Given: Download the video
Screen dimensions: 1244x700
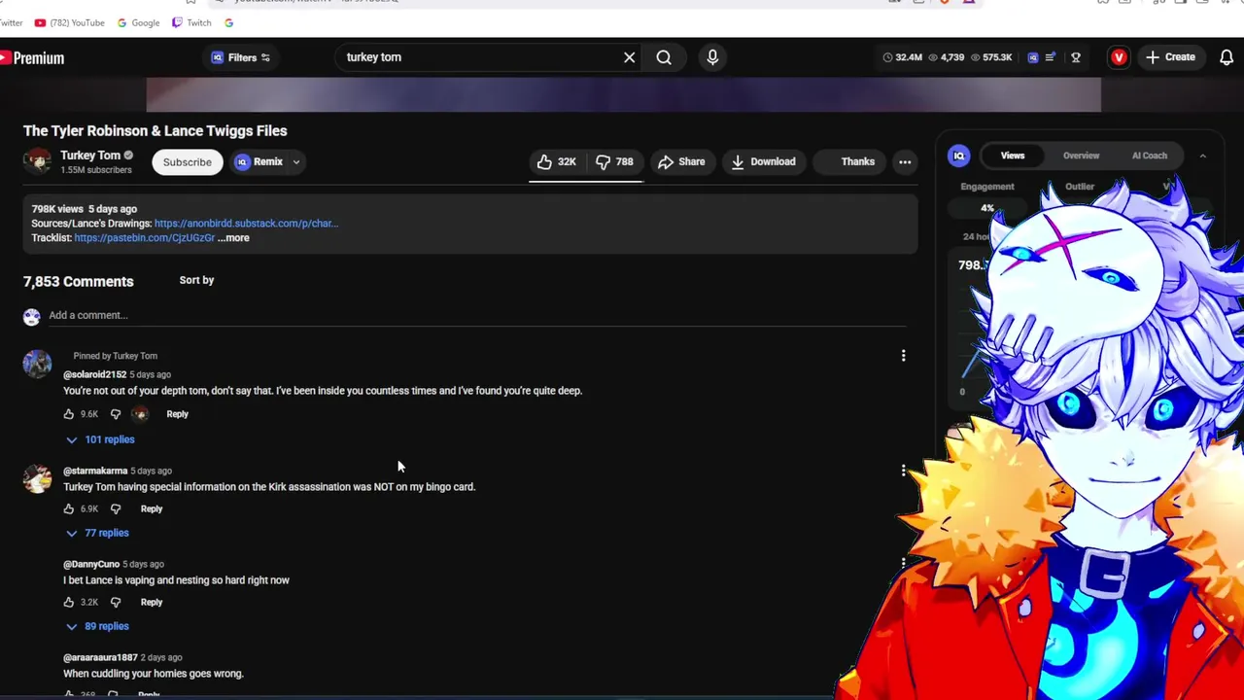Looking at the screenshot, I should coord(764,162).
